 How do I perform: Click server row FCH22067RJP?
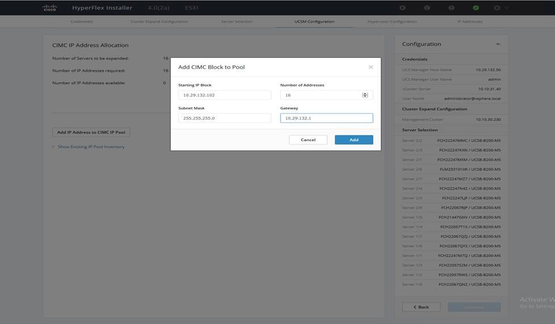(451, 208)
